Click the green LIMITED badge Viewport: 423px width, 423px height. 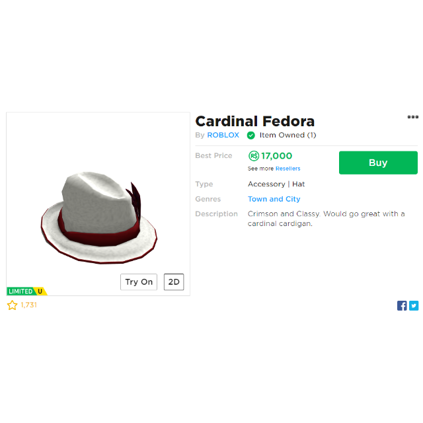[20, 291]
